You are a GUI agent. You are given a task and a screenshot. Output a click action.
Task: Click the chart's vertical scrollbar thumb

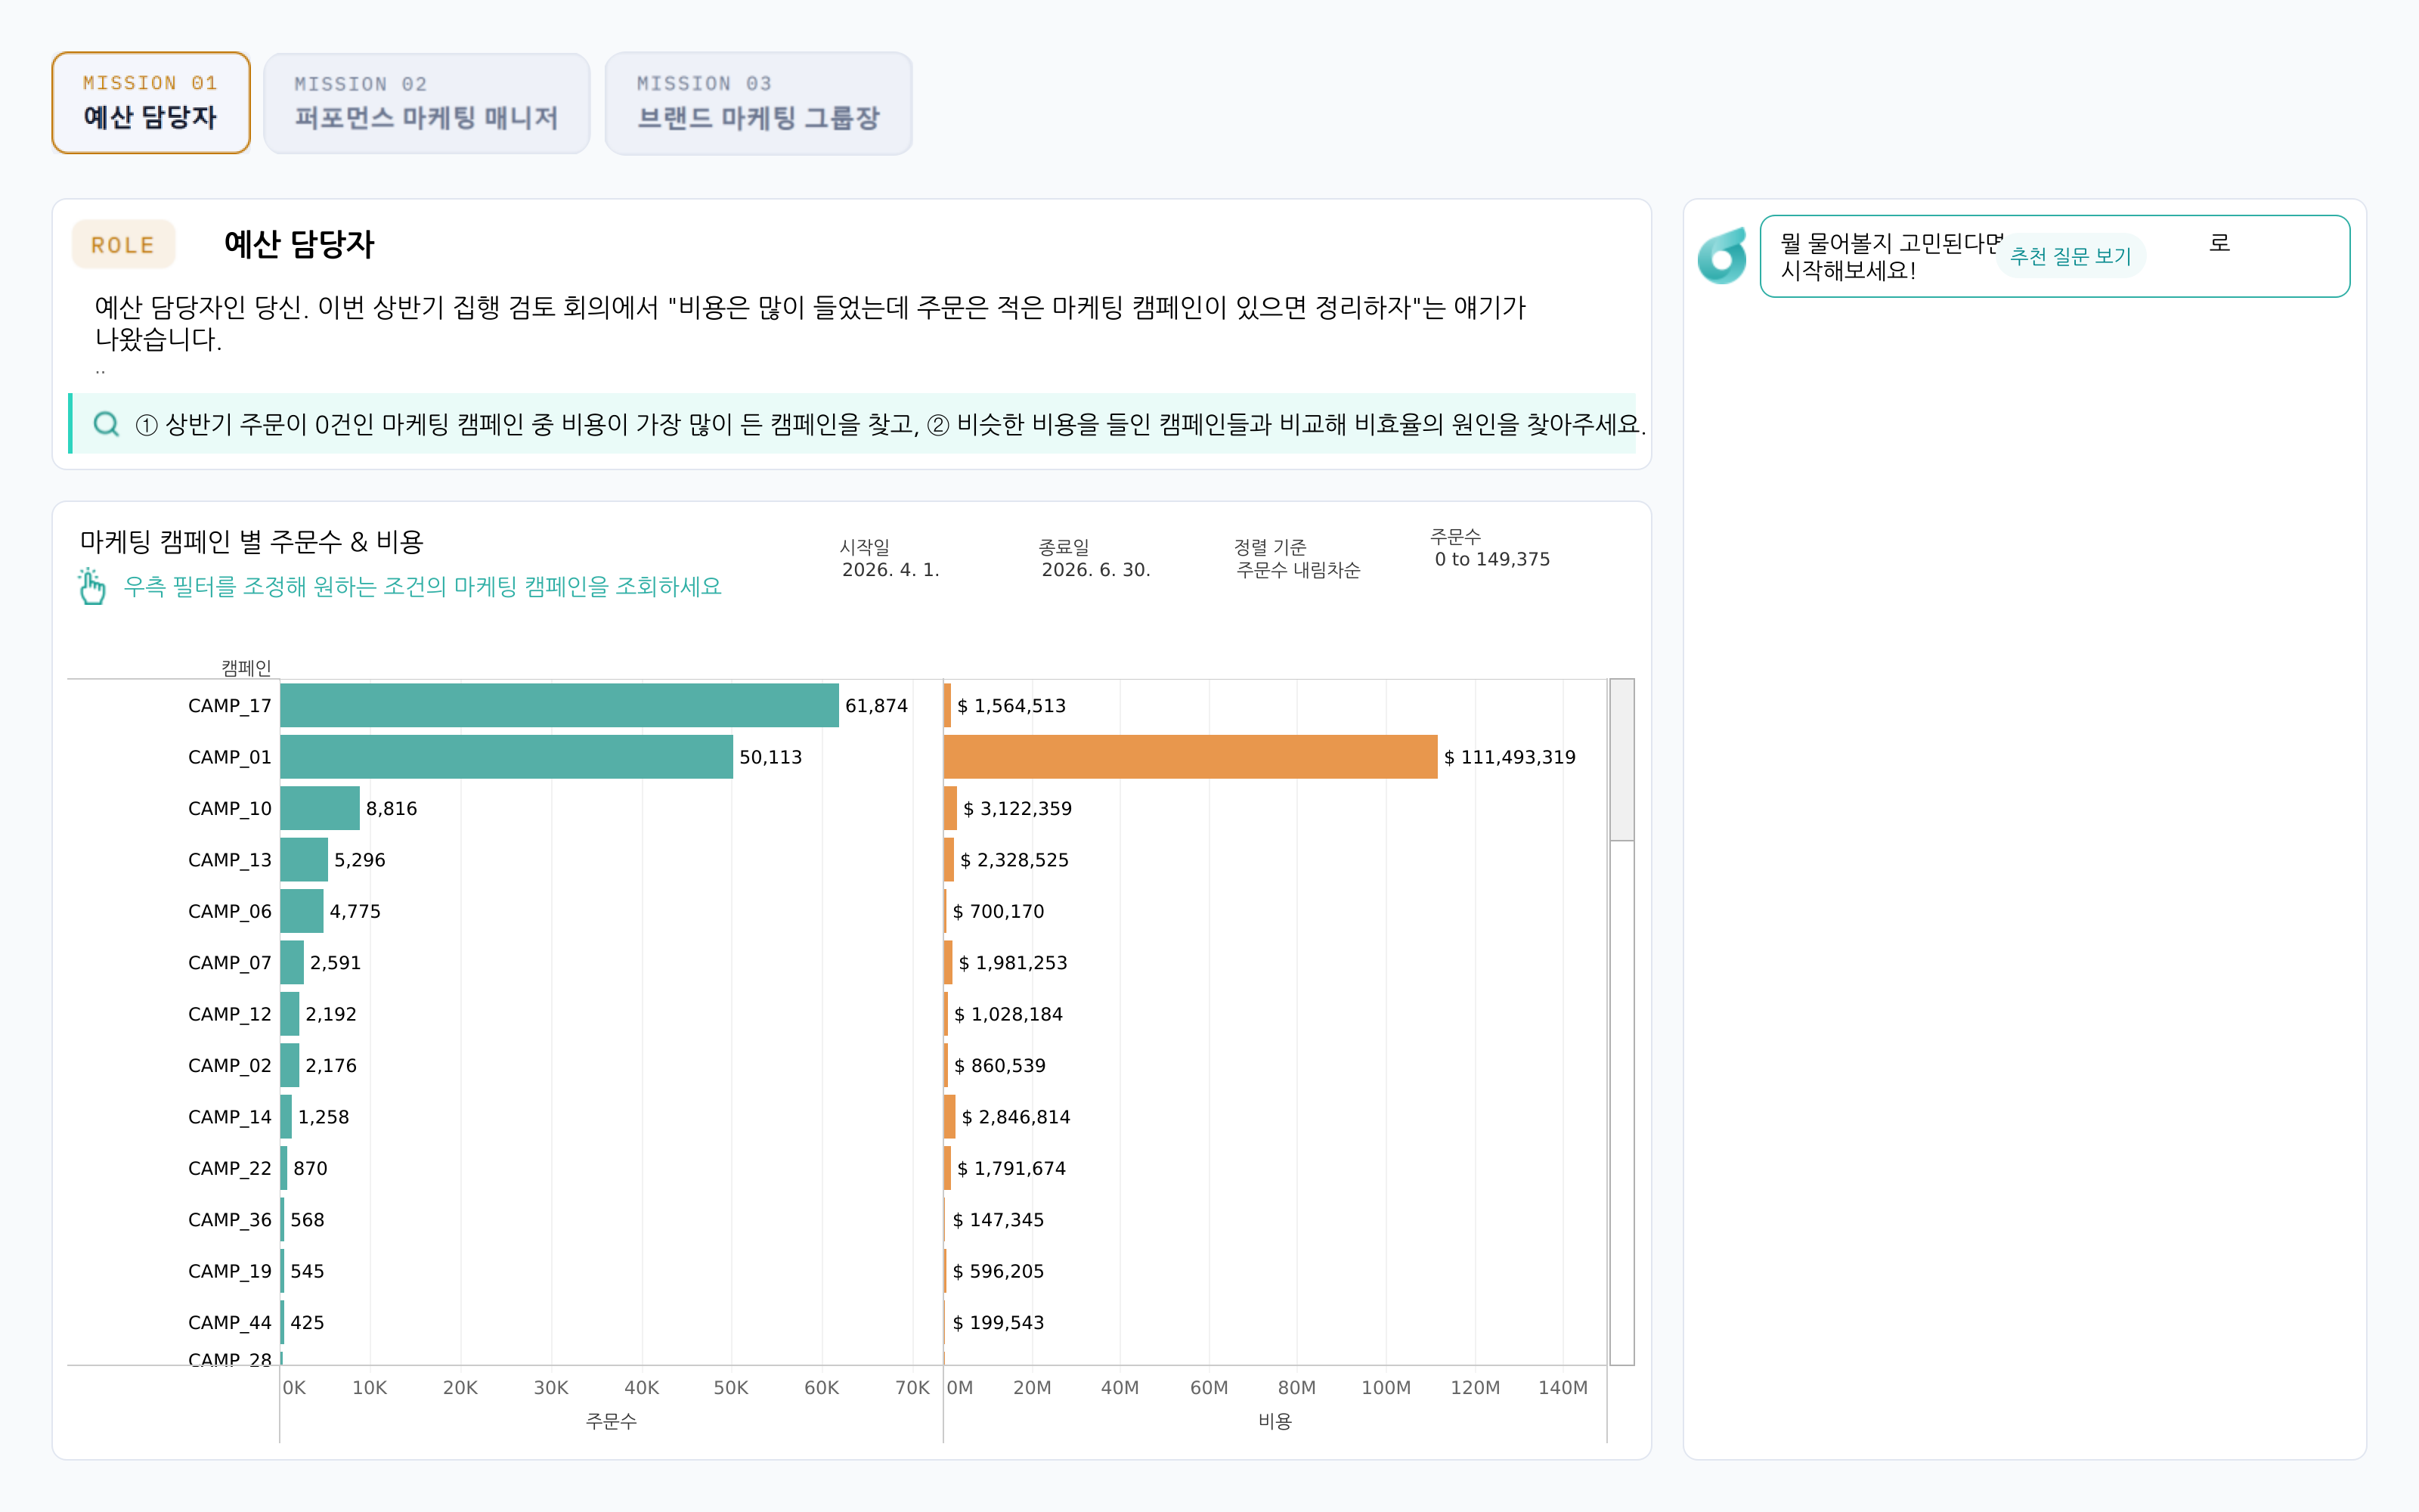pos(1621,760)
